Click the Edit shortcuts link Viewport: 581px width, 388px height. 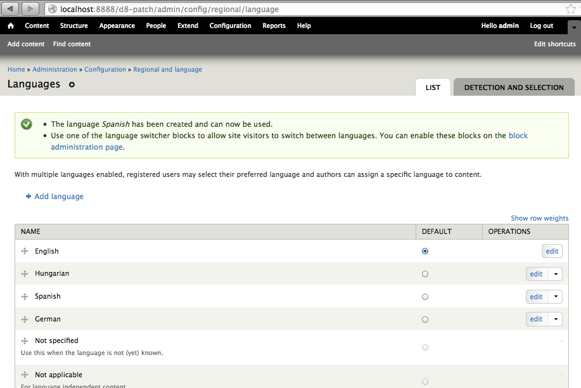point(554,44)
